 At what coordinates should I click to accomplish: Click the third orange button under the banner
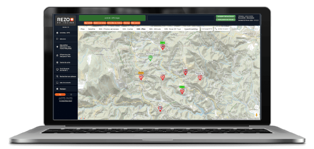114,23
